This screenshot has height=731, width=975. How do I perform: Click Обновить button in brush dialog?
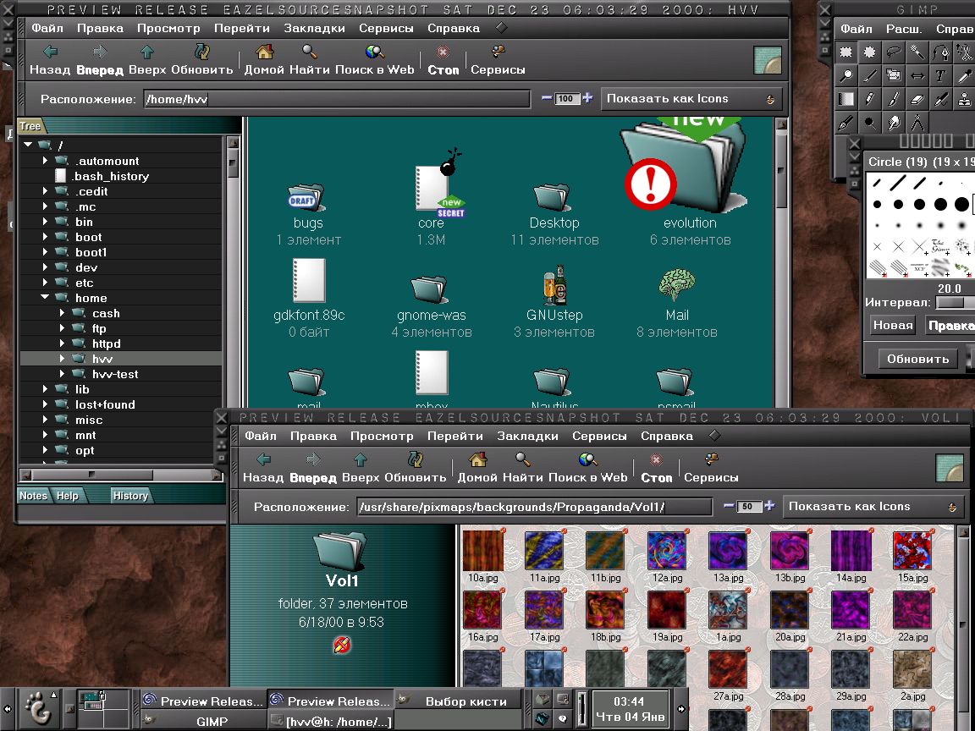coord(917,359)
